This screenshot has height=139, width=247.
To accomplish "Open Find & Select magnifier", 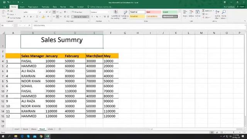I will (223, 14).
